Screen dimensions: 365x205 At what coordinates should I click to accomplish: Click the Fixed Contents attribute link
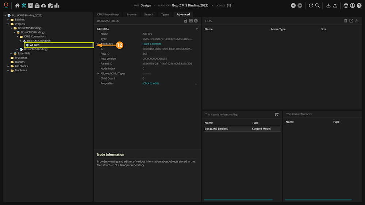151,44
